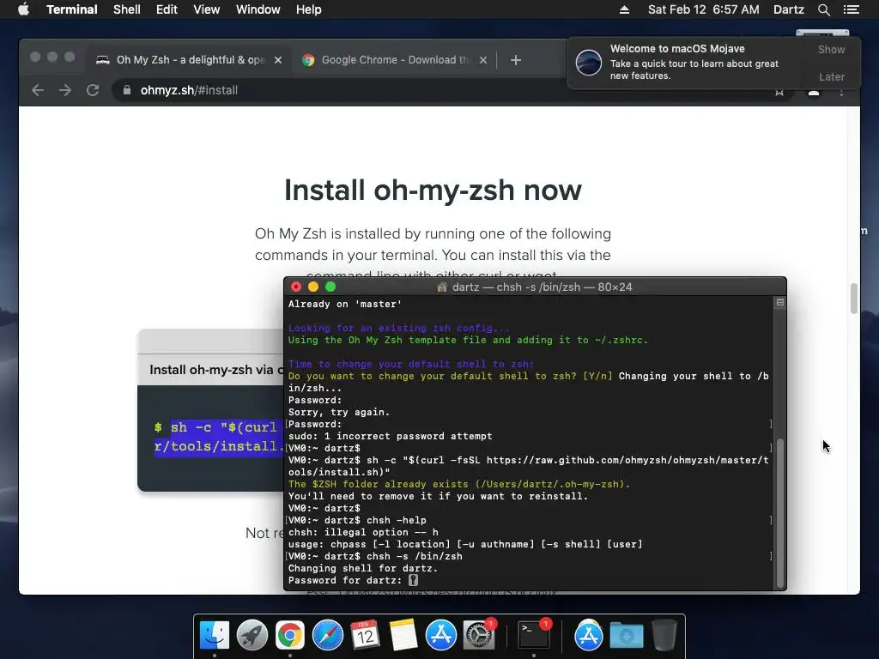Open Google Chrome from the Dock
This screenshot has height=659, width=879.
(x=289, y=636)
